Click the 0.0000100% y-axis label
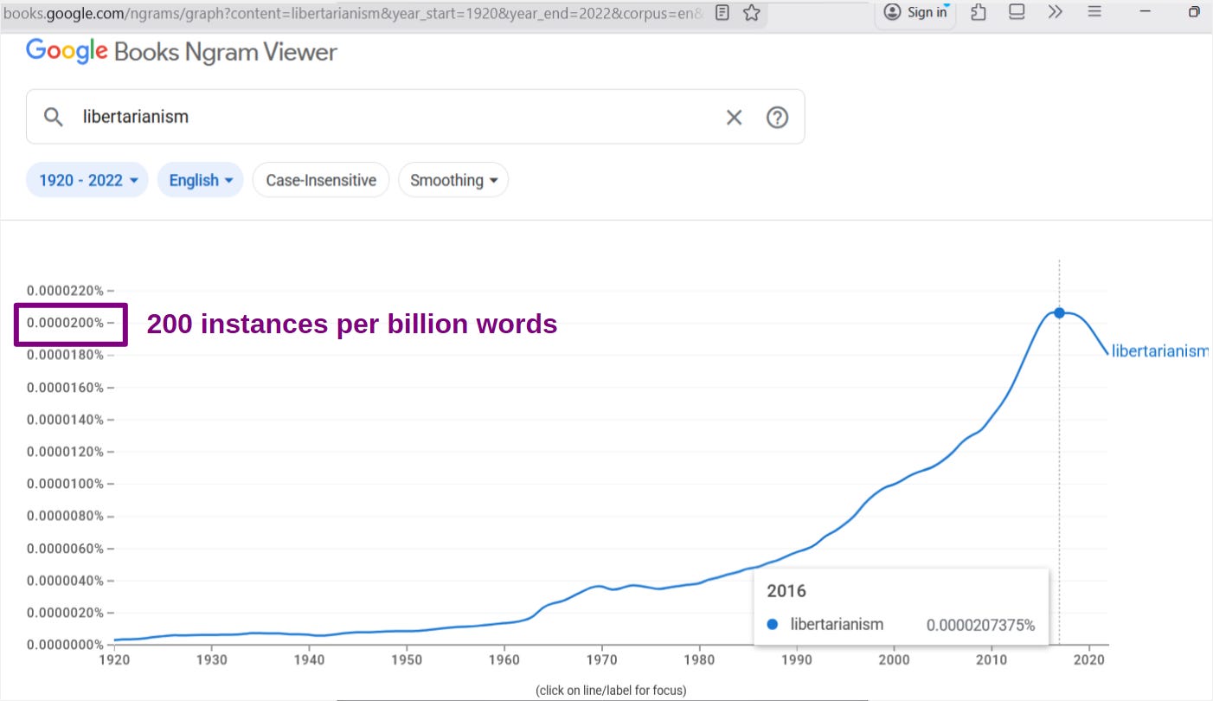 tap(65, 484)
